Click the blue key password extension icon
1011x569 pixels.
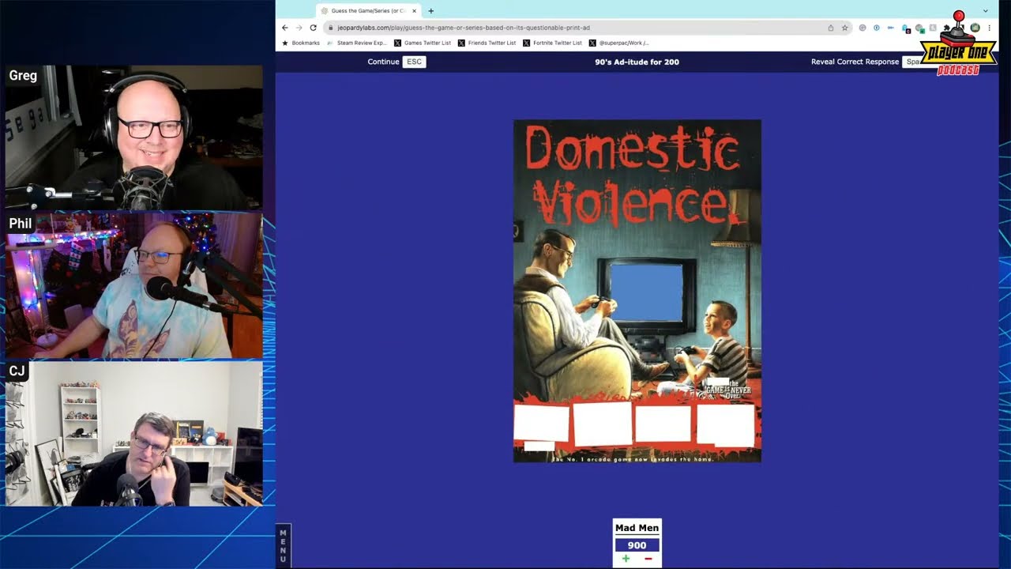pyautogui.click(x=891, y=28)
